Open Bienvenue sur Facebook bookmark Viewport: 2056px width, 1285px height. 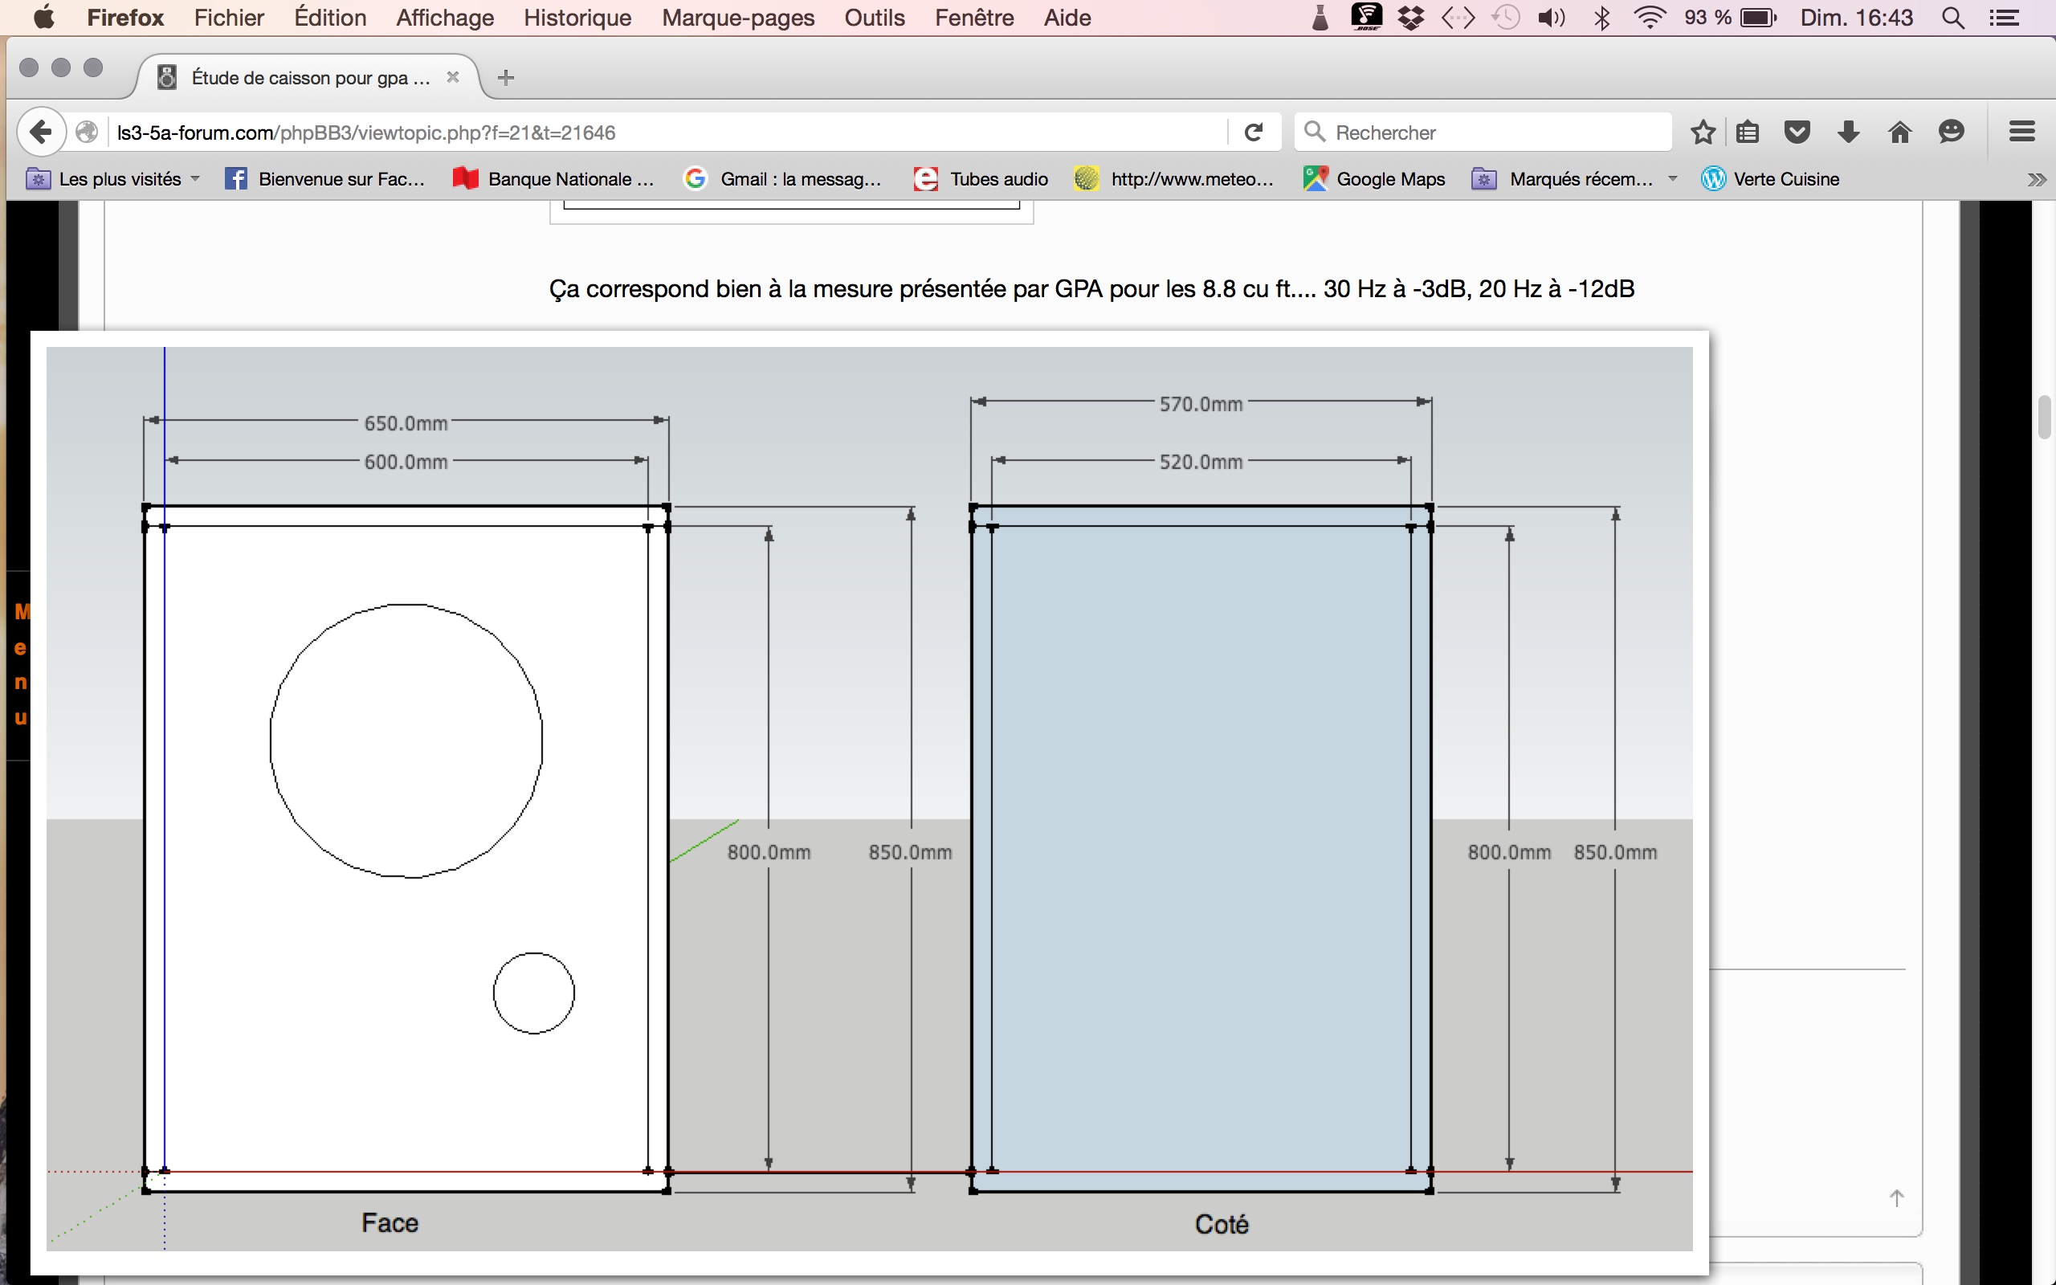[324, 178]
